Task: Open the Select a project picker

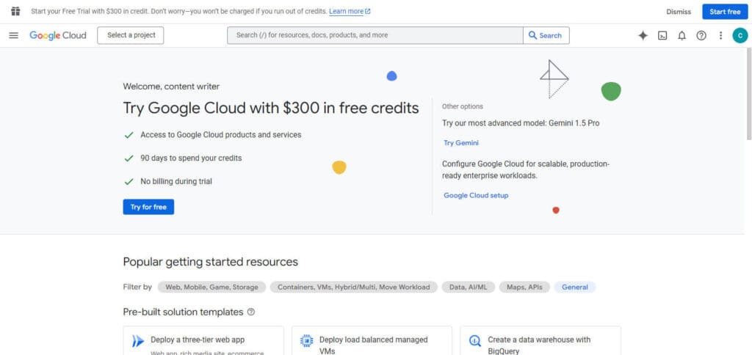Action: coord(131,35)
